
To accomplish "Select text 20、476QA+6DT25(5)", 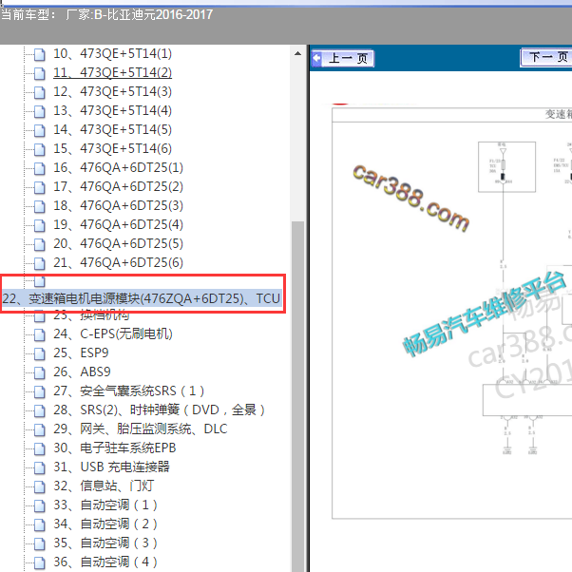I will pos(118,243).
